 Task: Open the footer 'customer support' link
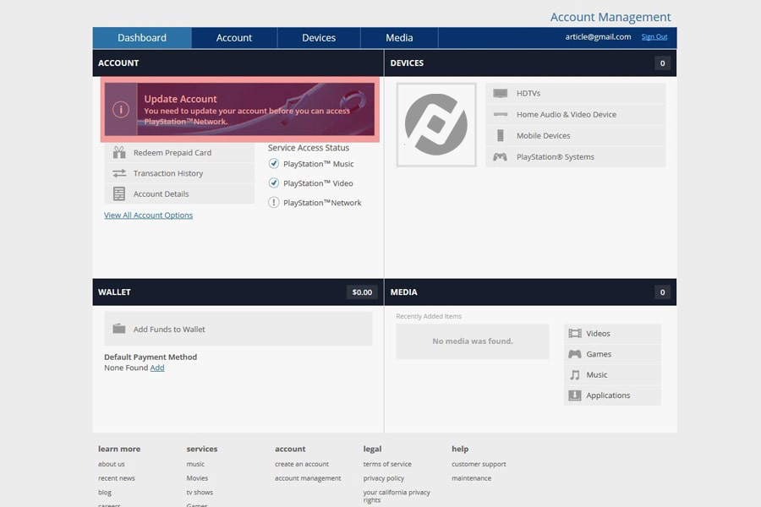point(479,464)
